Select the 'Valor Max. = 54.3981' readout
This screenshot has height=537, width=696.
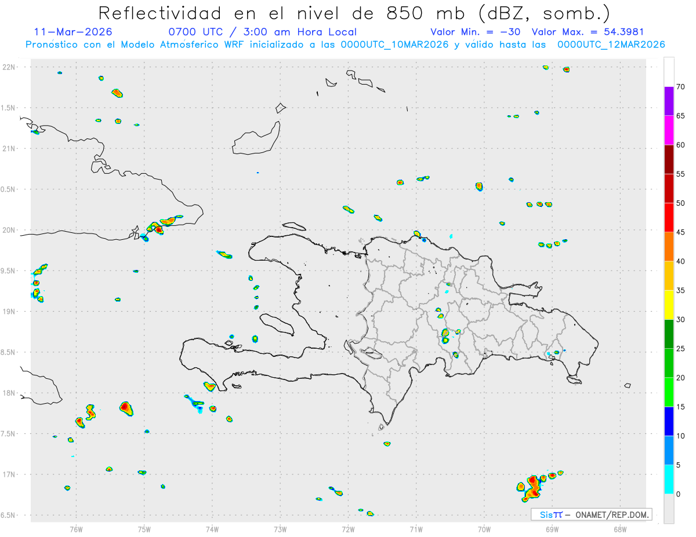tap(588, 32)
